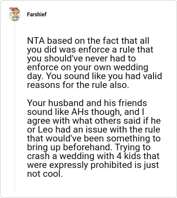Click the second paragraph about husband and friends
Image resolution: width=177 pixels, height=198 pixels.
pos(94,138)
